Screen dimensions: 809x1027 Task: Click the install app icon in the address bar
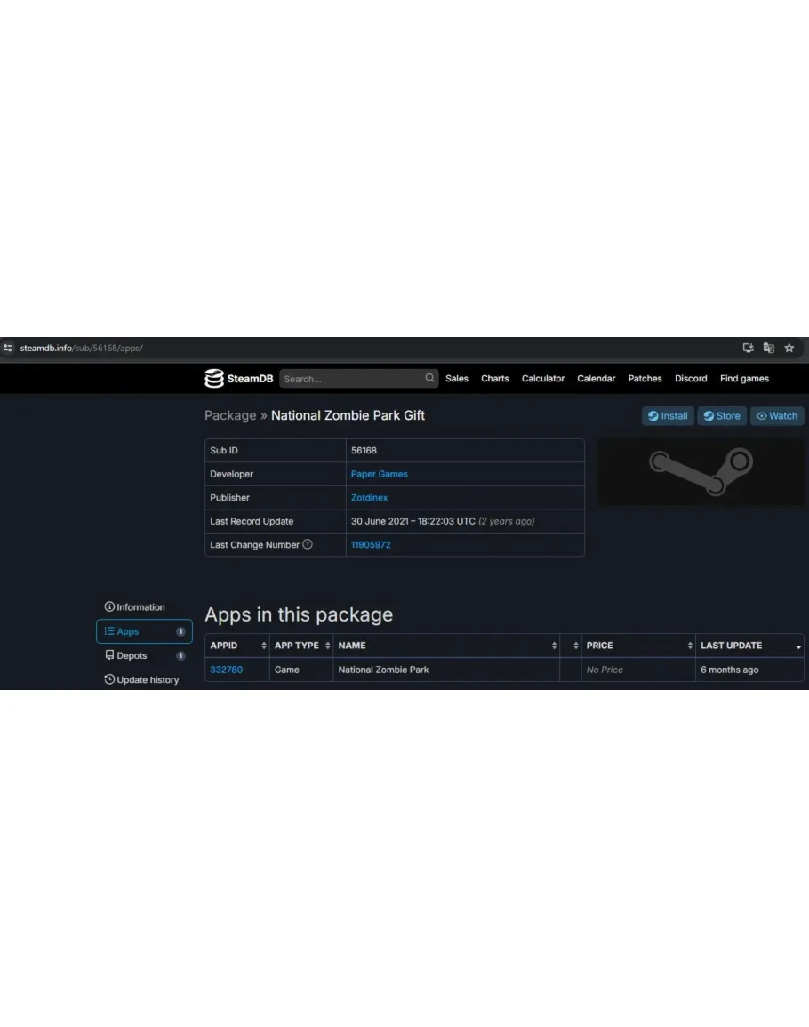748,348
